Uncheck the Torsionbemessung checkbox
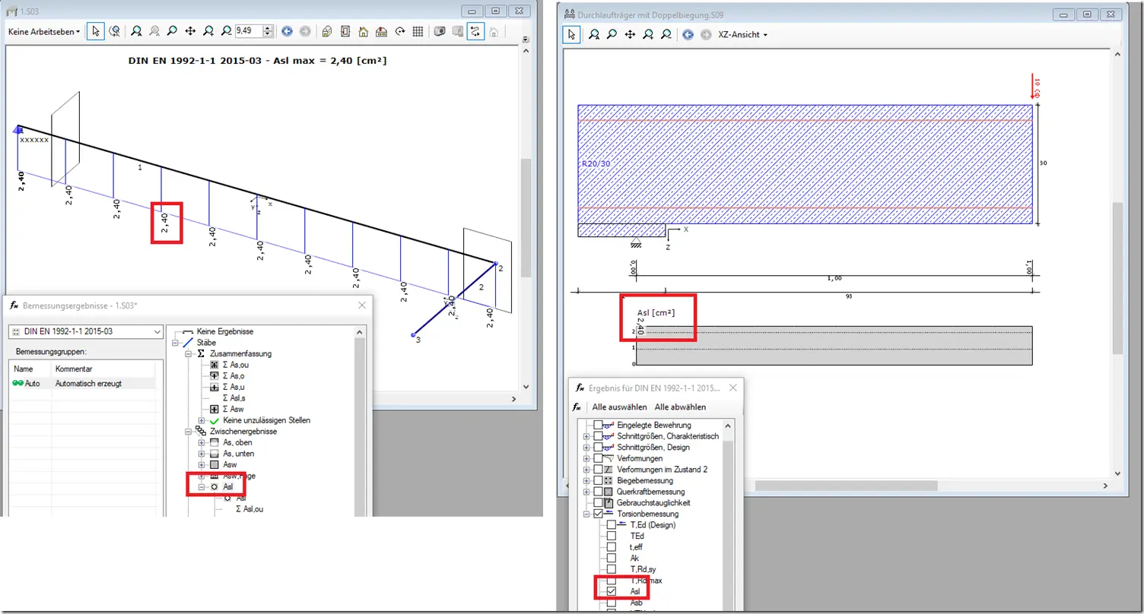 [598, 514]
